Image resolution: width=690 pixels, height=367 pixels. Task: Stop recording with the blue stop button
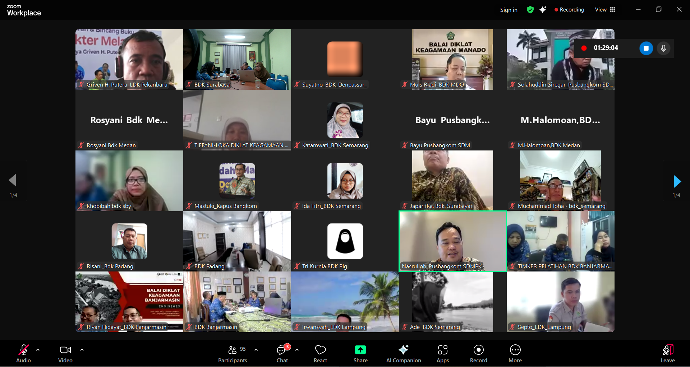646,48
